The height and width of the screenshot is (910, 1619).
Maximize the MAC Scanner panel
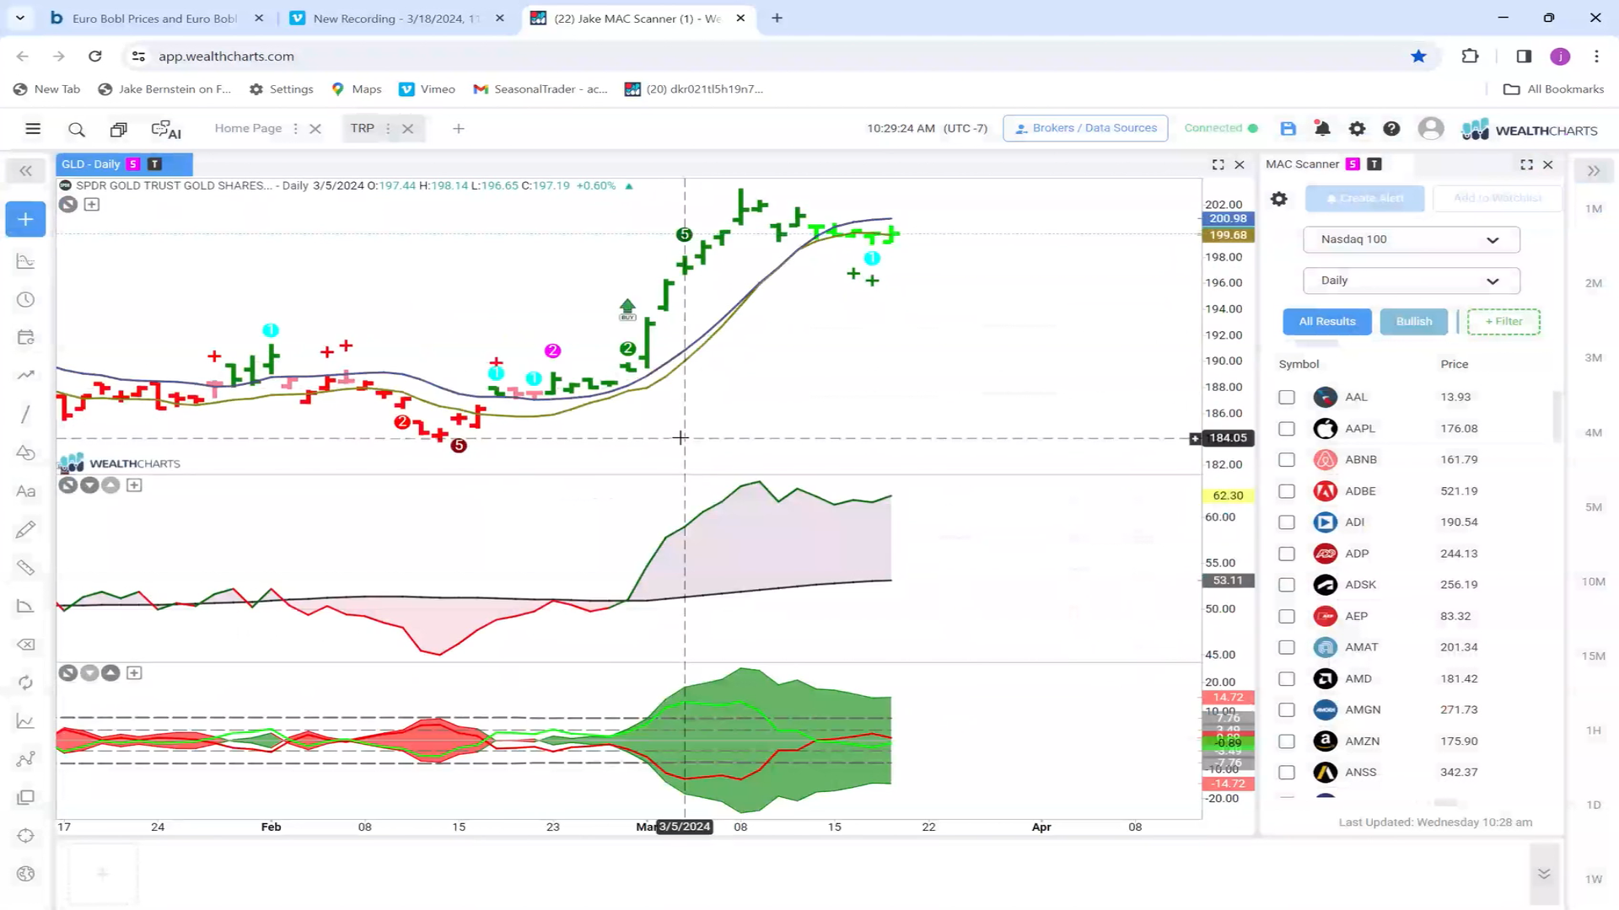point(1526,164)
